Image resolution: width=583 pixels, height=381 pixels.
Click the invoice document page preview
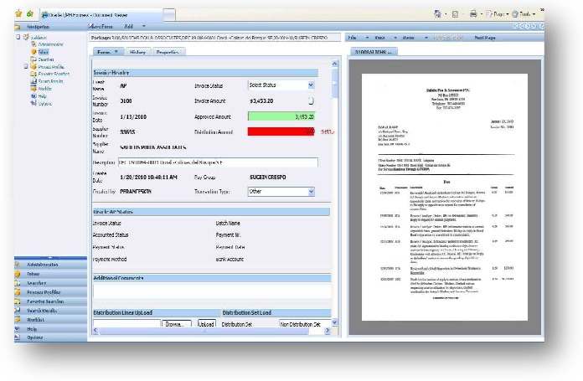[x=444, y=197]
